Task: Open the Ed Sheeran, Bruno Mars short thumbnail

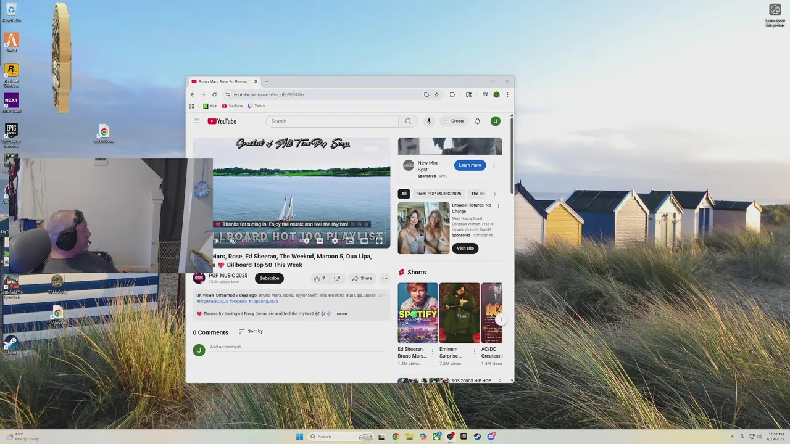Action: [418, 313]
